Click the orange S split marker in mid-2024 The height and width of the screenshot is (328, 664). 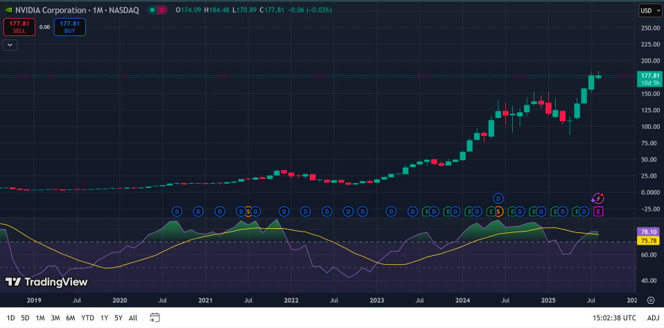tap(498, 211)
